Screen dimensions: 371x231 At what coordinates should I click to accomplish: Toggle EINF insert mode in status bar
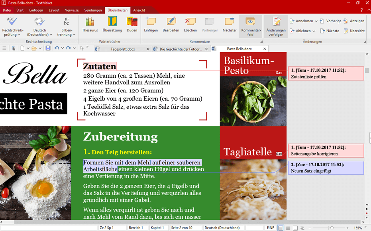(270, 227)
